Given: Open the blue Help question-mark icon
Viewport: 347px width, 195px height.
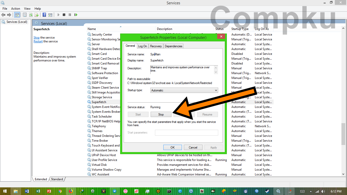Looking at the screenshot, I should click(x=44, y=15).
